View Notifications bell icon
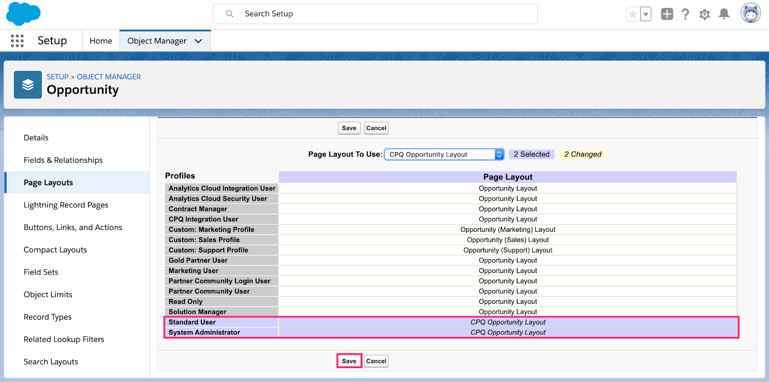The width and height of the screenshot is (769, 382). click(x=724, y=14)
